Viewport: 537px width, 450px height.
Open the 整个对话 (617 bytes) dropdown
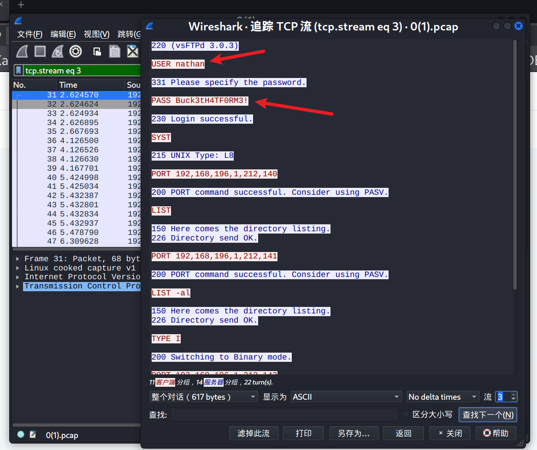click(x=203, y=397)
